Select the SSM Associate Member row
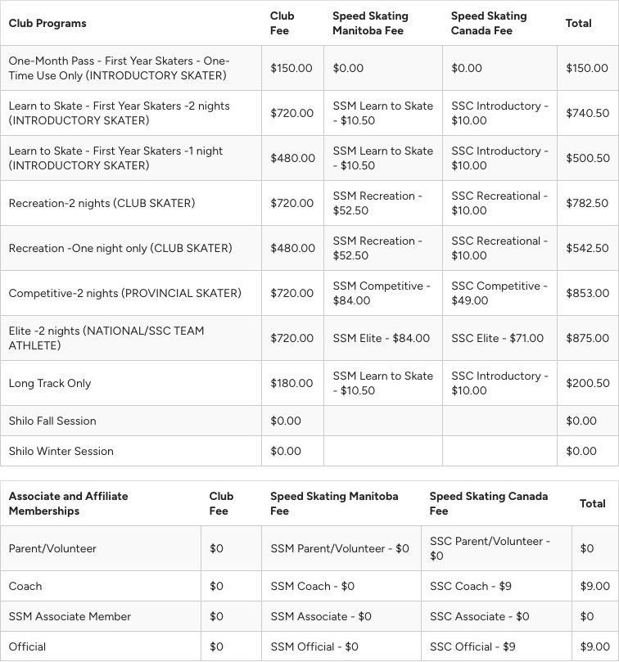 point(309,616)
